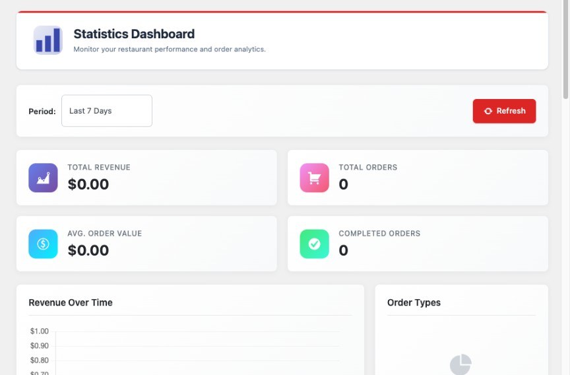Click the 'Monitor your restaurant performance' subtitle
The width and height of the screenshot is (570, 375).
tap(170, 49)
